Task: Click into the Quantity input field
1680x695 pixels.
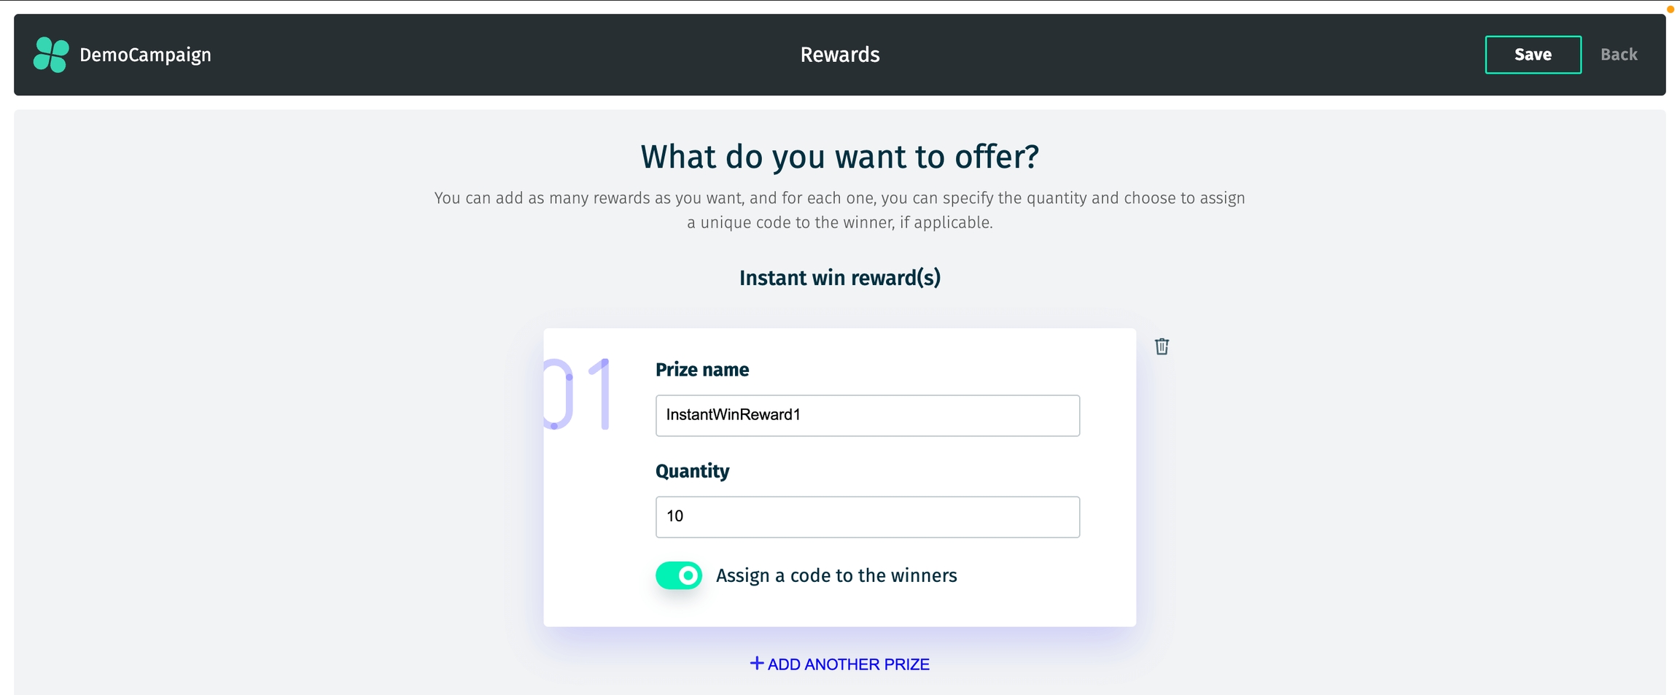Action: coord(867,517)
